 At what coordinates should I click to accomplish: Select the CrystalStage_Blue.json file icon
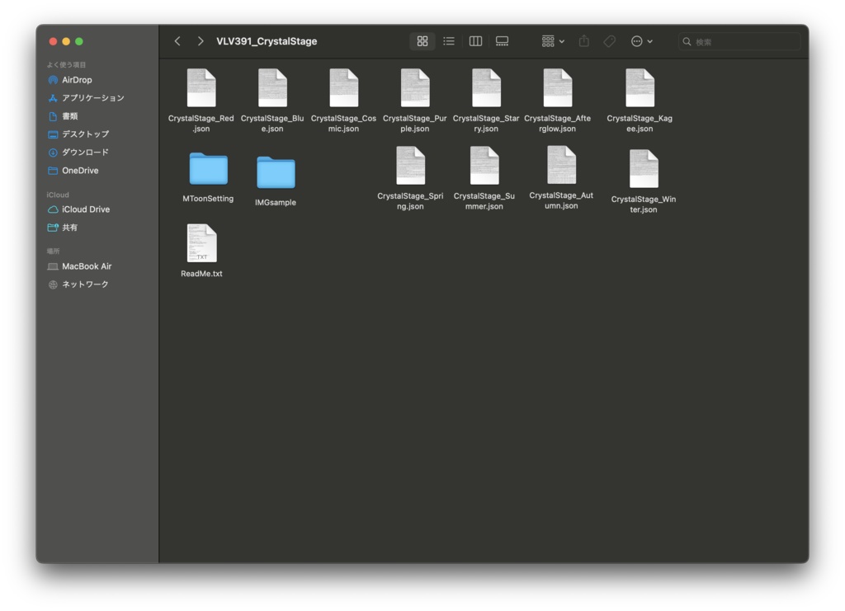coord(272,87)
